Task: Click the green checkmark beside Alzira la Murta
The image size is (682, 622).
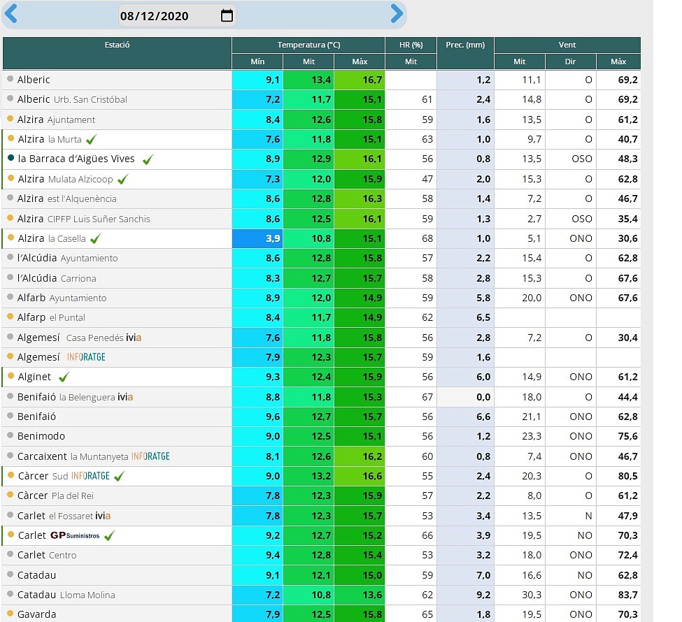Action: 91,140
